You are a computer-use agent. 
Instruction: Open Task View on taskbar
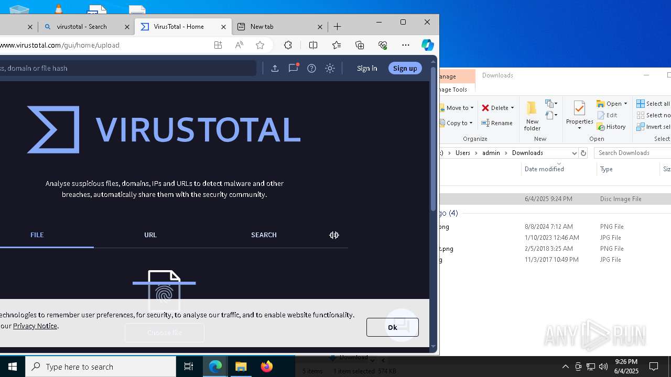pyautogui.click(x=189, y=367)
